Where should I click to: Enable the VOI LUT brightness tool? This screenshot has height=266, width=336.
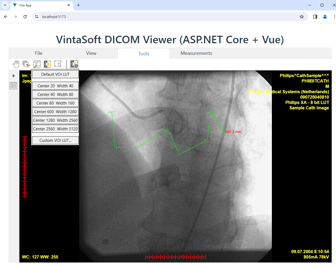(x=47, y=64)
